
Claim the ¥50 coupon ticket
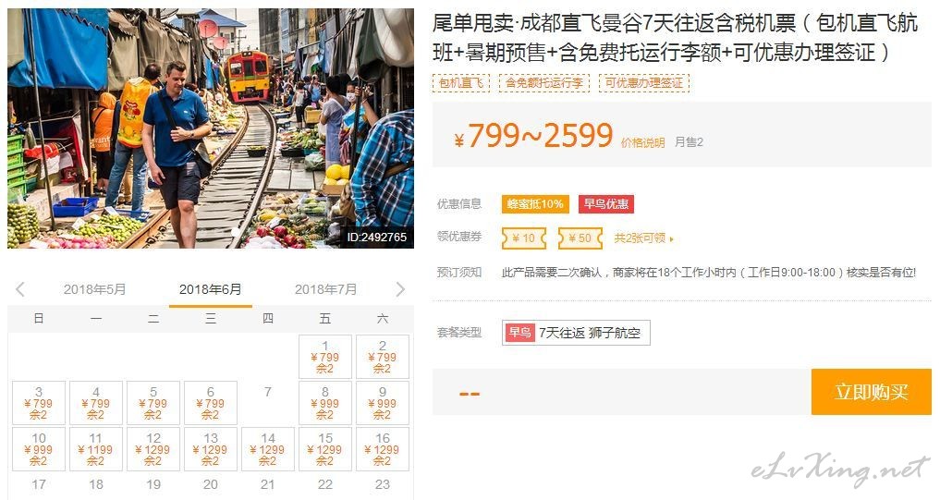[x=580, y=238]
